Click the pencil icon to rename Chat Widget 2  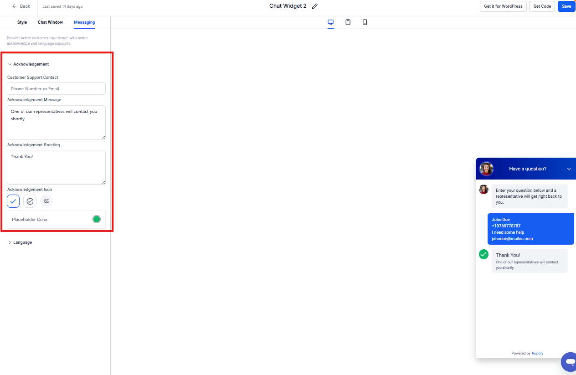pyautogui.click(x=314, y=6)
